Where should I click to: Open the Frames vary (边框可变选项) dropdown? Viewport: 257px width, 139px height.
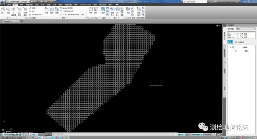tap(68, 11)
